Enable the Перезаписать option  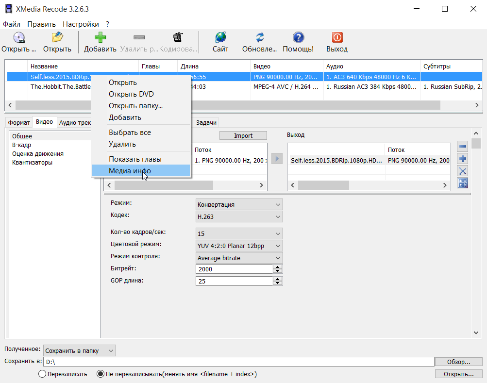pos(41,374)
